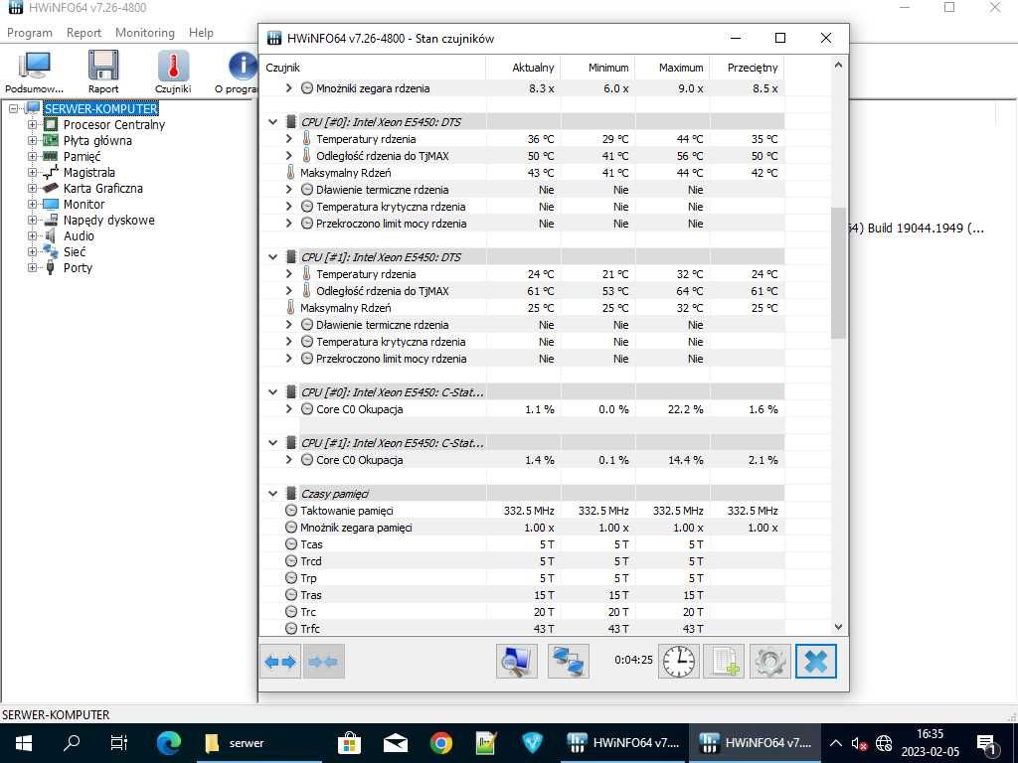Open Mail app on taskbar
This screenshot has height=763, width=1018.
click(x=396, y=743)
